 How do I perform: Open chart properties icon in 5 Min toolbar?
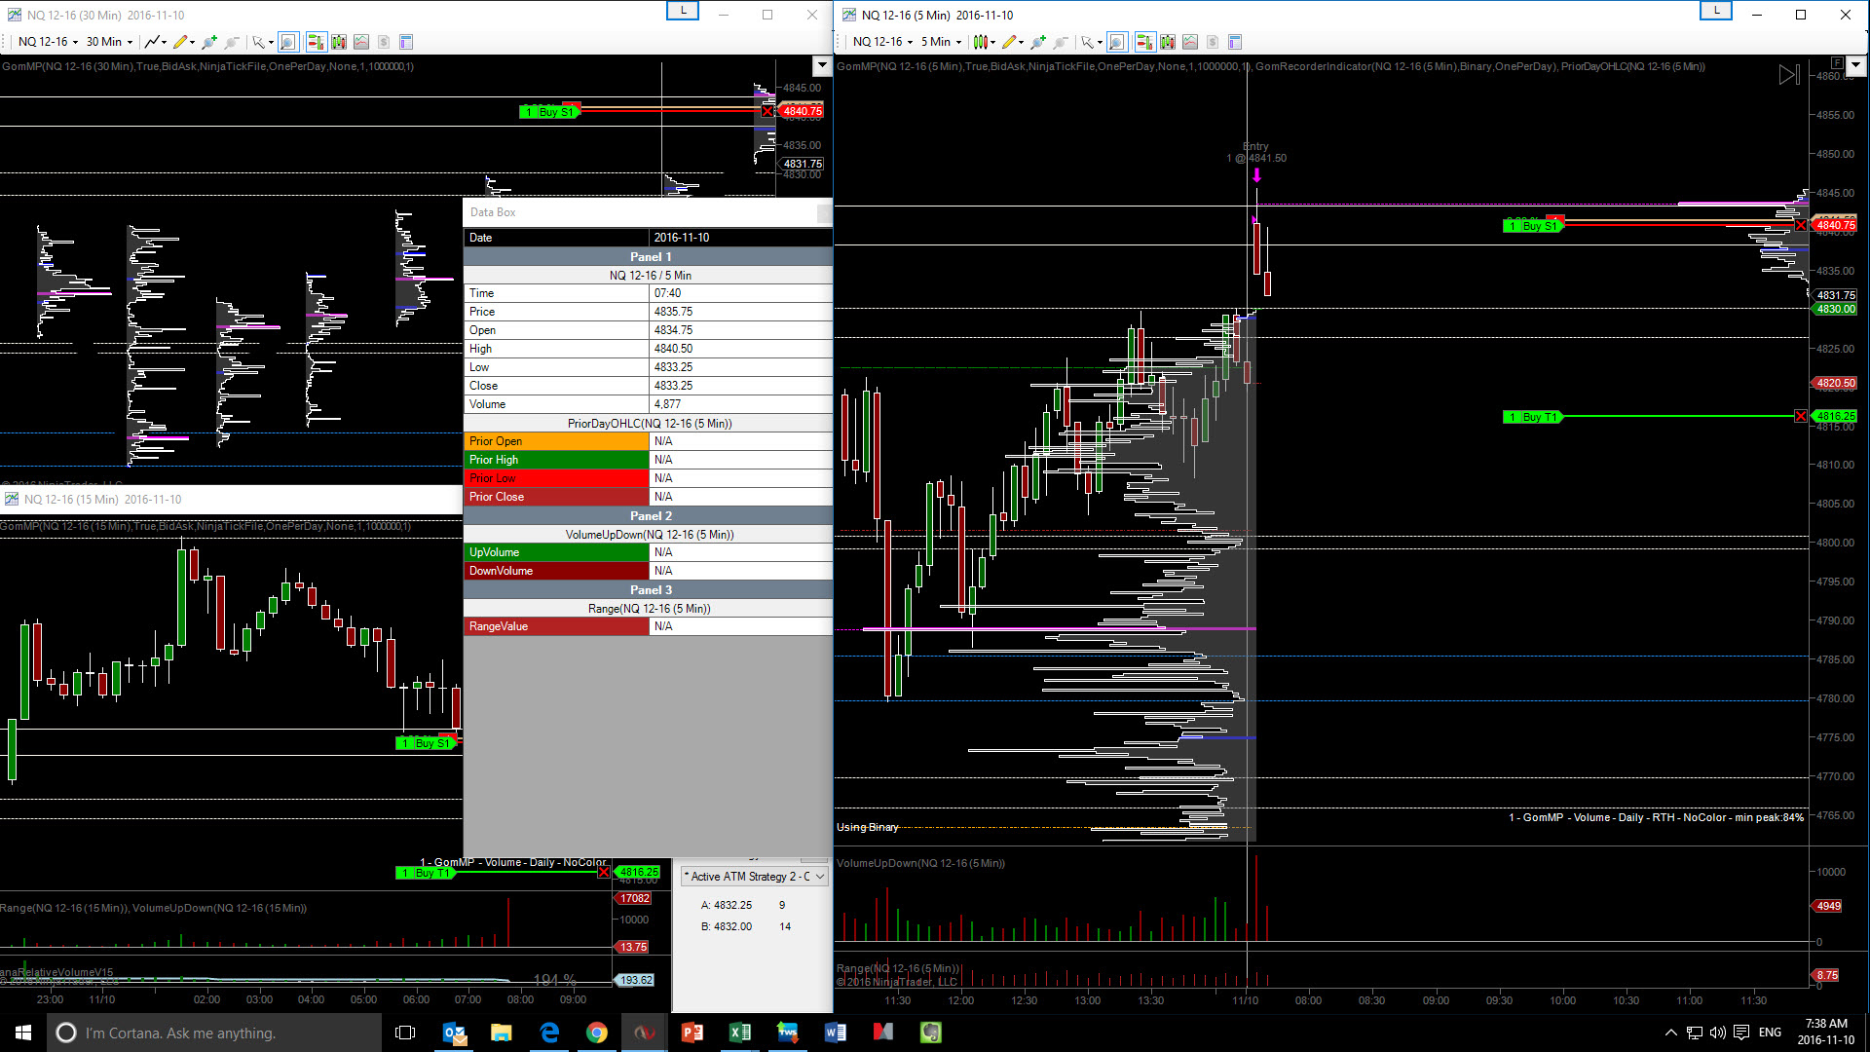(1235, 42)
